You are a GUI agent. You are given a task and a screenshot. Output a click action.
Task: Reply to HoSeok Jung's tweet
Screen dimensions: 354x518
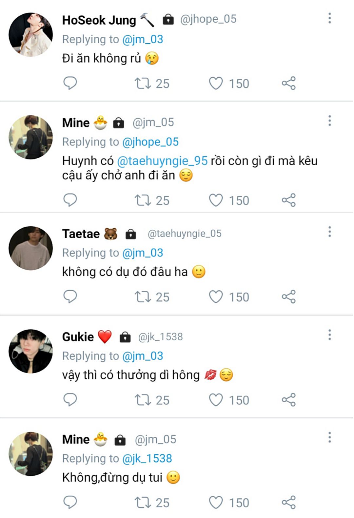coord(70,83)
